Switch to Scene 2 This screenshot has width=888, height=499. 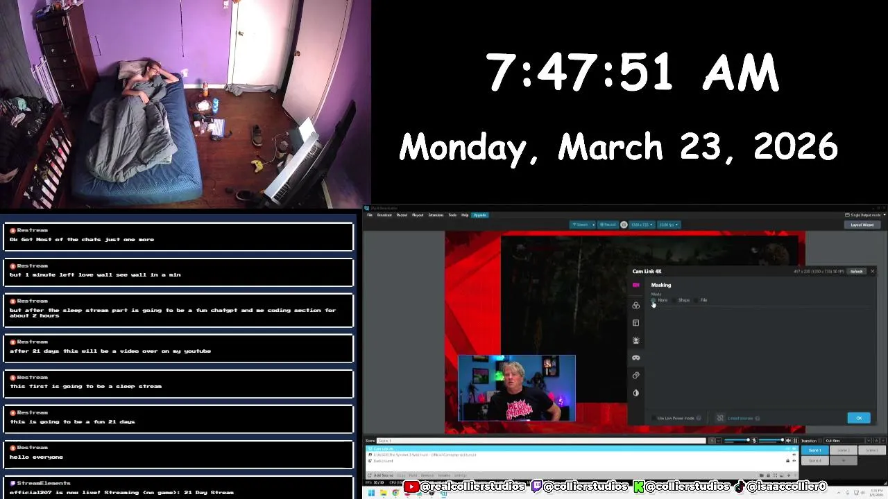(x=844, y=450)
